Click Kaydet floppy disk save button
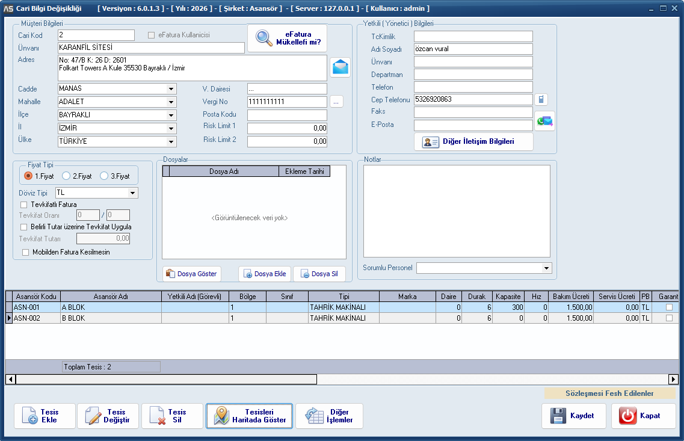Image resolution: width=684 pixels, height=441 pixels. point(573,416)
